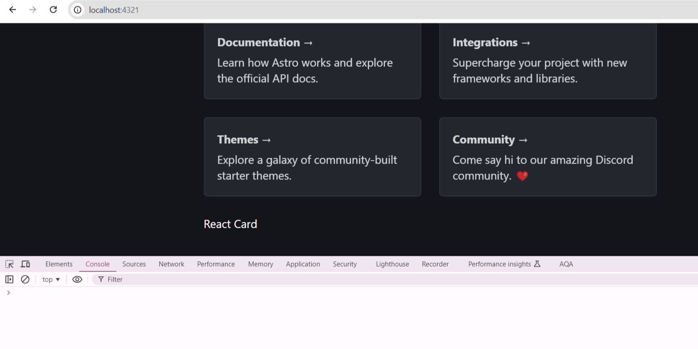Open the Documentation link card
The image size is (698, 349).
coord(313,61)
